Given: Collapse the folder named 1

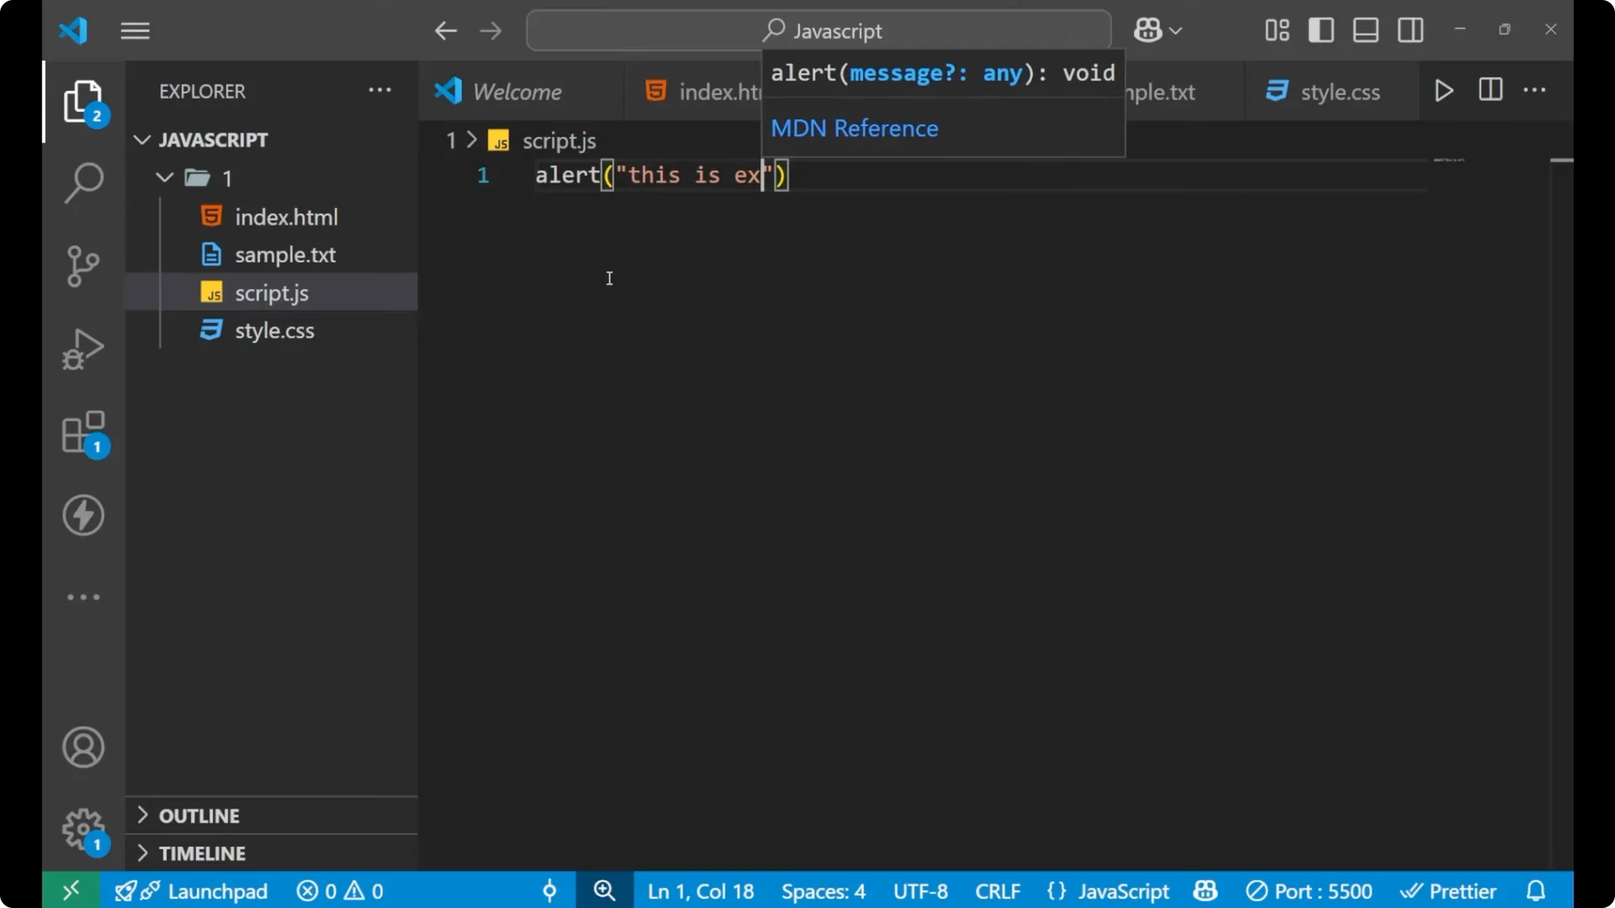Looking at the screenshot, I should [163, 177].
